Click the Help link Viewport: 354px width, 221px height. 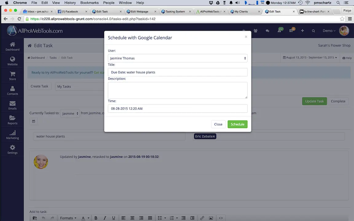347,58
